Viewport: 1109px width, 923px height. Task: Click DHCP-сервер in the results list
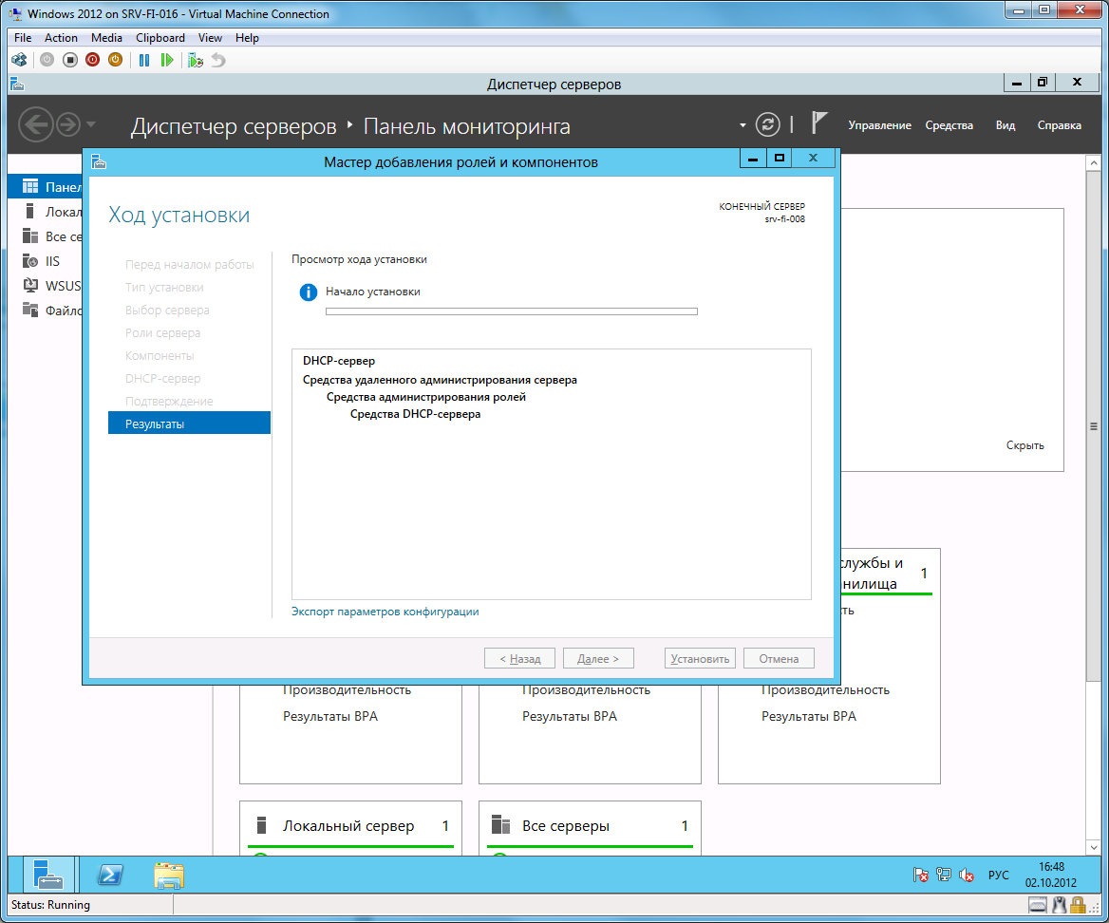339,361
